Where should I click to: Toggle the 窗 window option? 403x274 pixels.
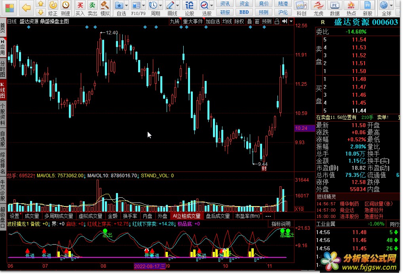[257, 21]
